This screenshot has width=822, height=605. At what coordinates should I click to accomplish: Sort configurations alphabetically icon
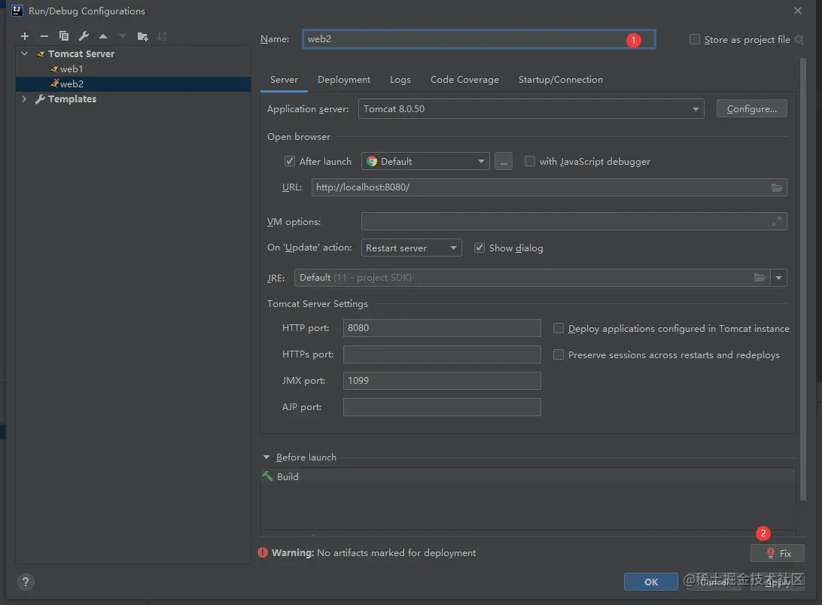point(162,36)
